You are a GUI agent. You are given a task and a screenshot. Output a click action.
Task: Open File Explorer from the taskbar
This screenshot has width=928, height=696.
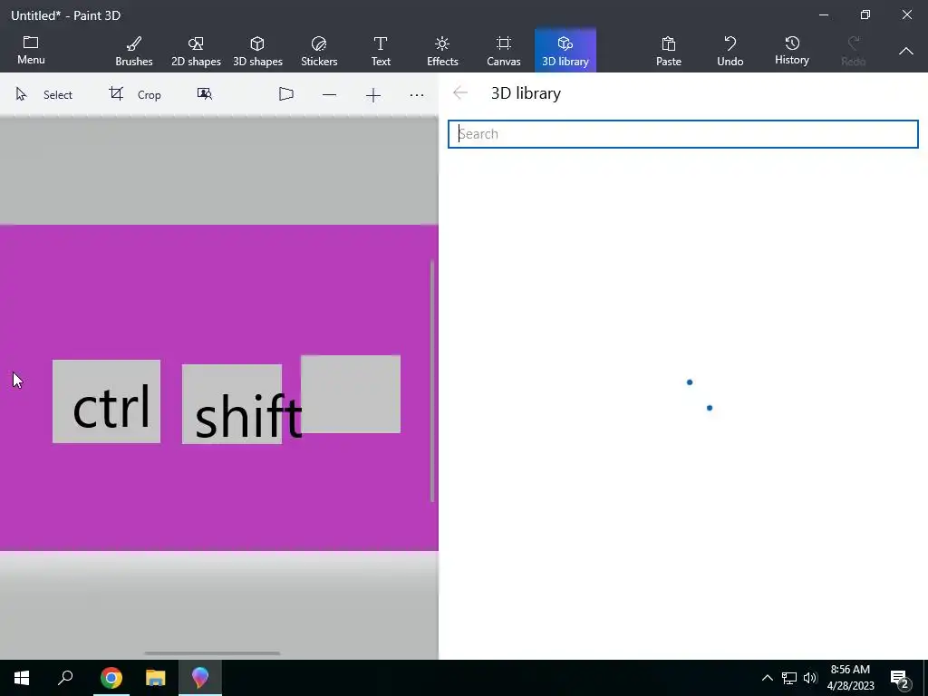click(156, 678)
